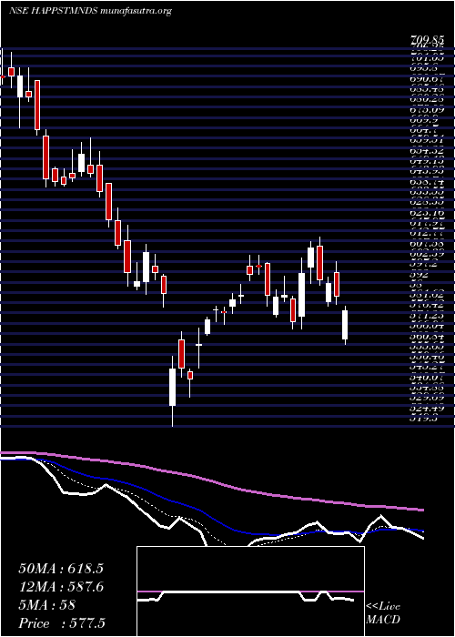Click the 540.07 price axis label
The width and height of the screenshot is (455, 637).
tap(426, 378)
